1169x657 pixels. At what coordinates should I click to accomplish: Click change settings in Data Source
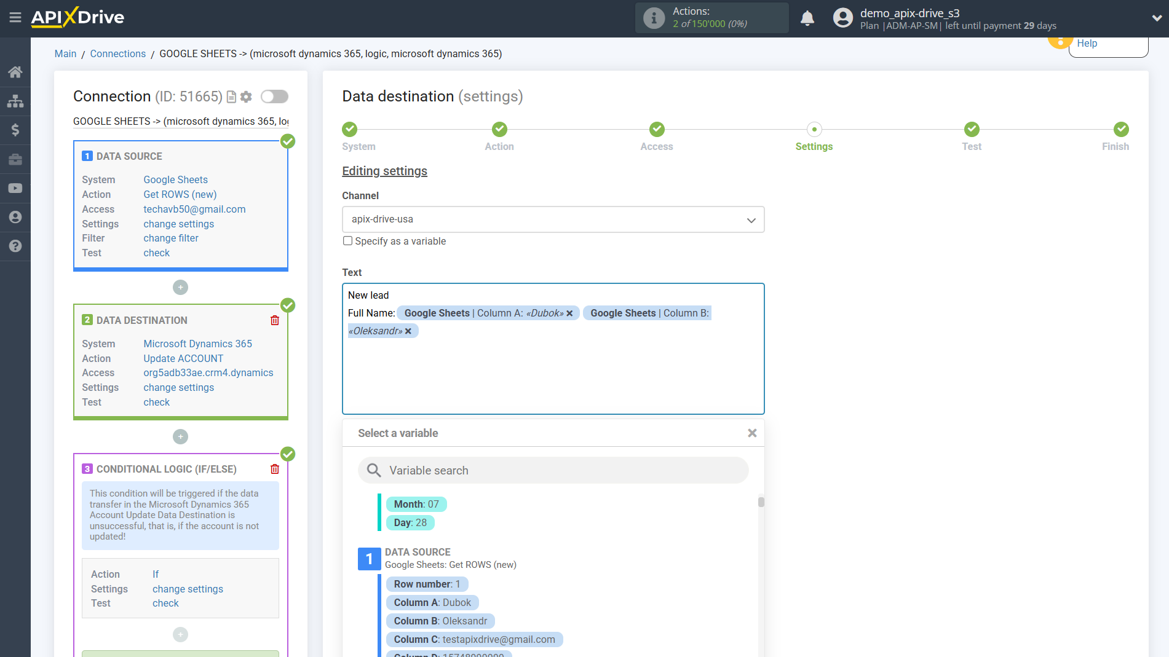point(179,224)
